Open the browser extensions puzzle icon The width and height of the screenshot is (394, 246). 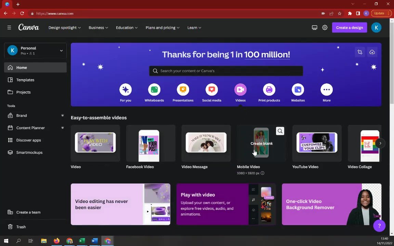[350, 14]
